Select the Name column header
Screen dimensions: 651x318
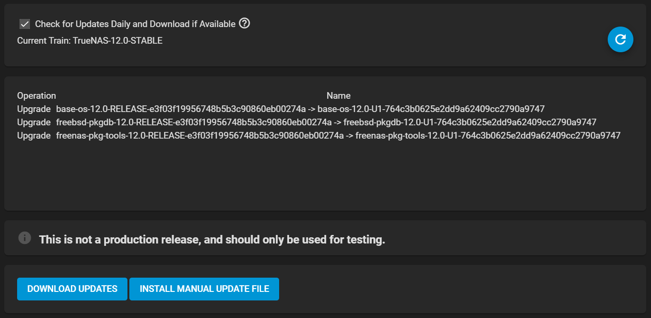pyautogui.click(x=339, y=96)
